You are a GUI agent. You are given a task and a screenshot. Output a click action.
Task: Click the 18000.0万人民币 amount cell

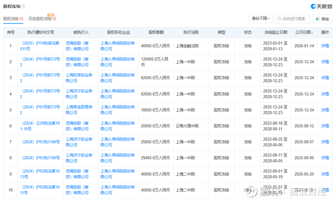tap(155, 110)
